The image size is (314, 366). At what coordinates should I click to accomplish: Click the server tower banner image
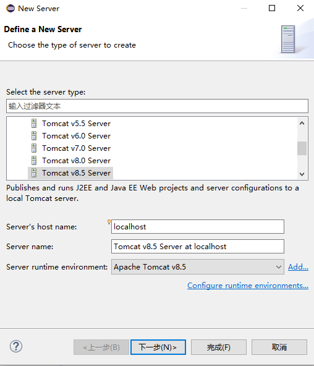pos(288,39)
